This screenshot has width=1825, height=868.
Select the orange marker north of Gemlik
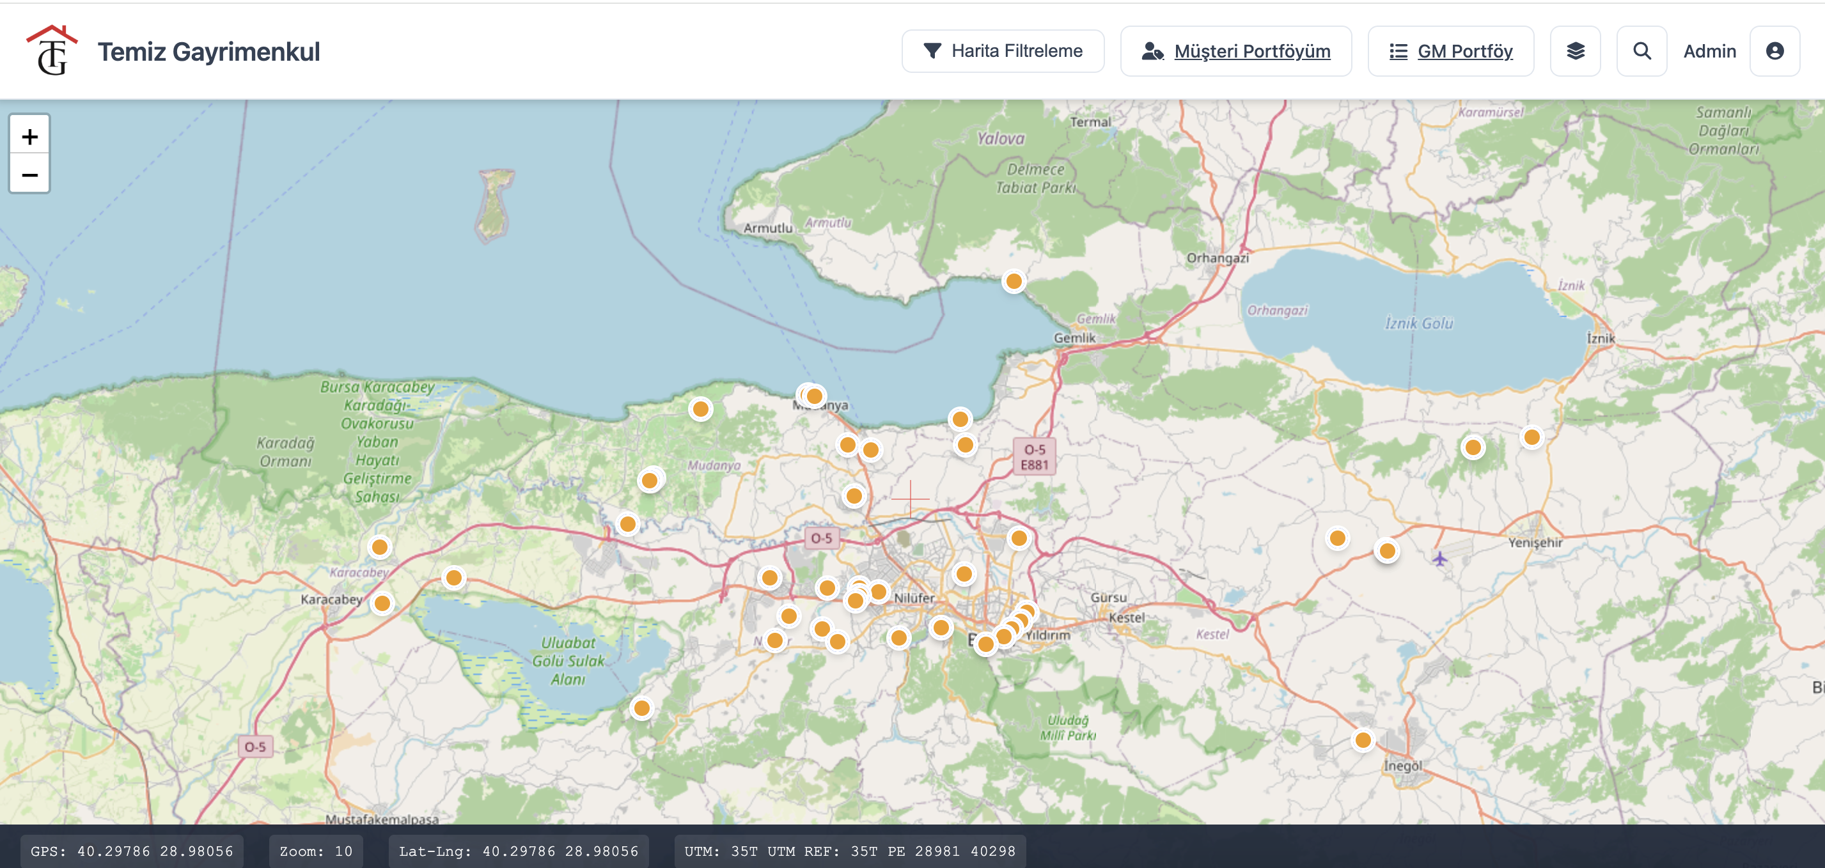click(x=1014, y=281)
